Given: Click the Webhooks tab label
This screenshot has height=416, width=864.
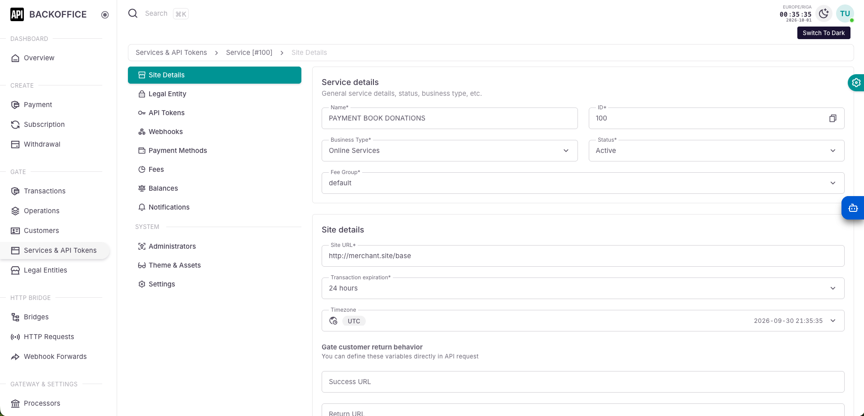Looking at the screenshot, I should [166, 132].
